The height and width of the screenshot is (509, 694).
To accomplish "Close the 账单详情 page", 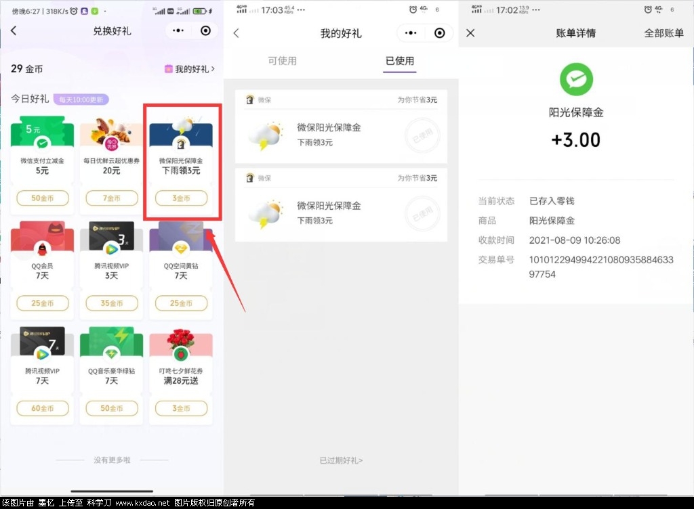I will point(470,33).
